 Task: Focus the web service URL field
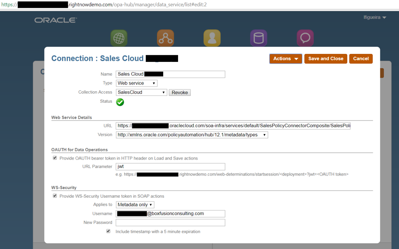tap(233, 126)
